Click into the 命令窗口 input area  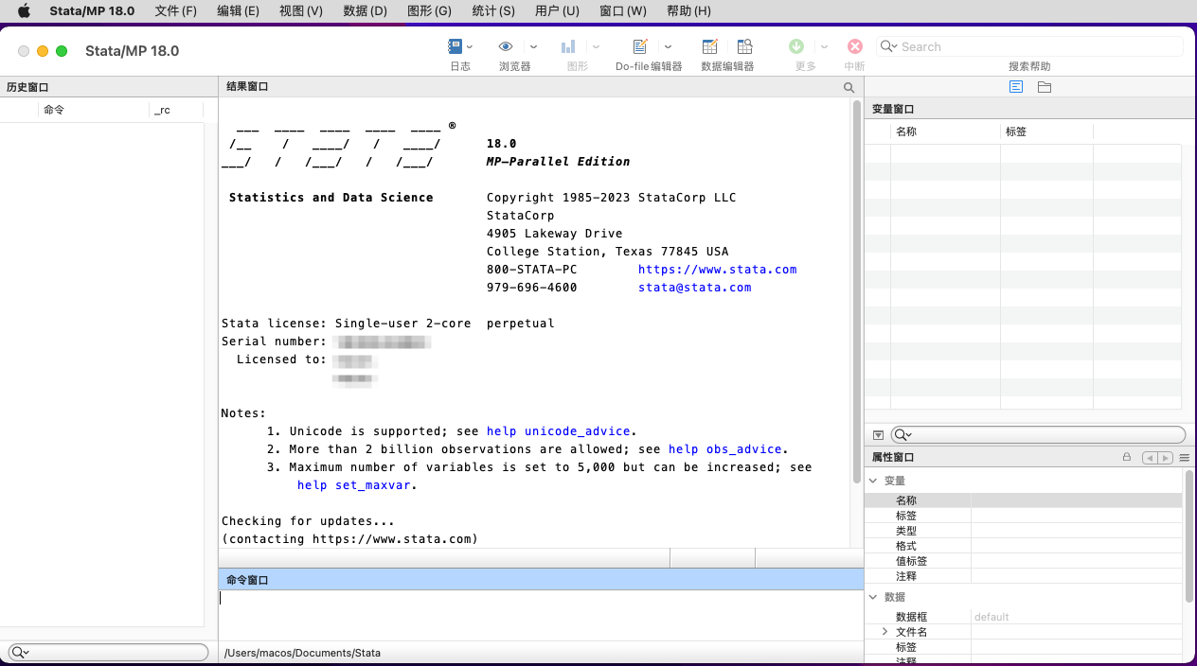(541, 614)
